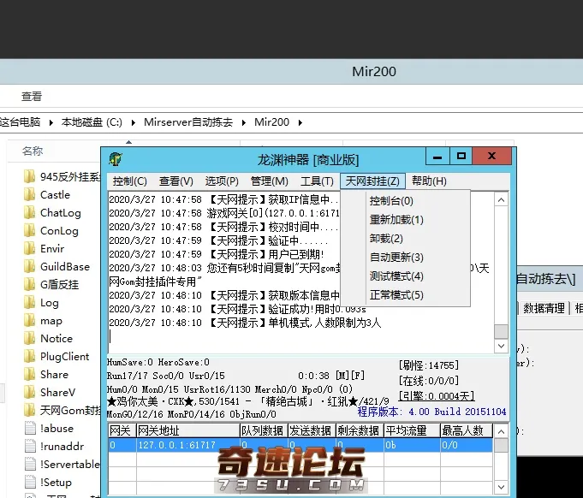Select the Castle folder icon
Image resolution: width=583 pixels, height=498 pixels.
[29, 194]
